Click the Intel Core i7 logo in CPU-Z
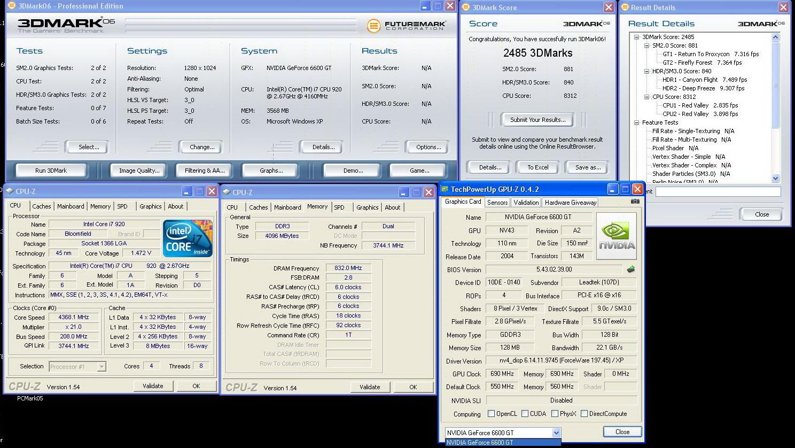 188,238
